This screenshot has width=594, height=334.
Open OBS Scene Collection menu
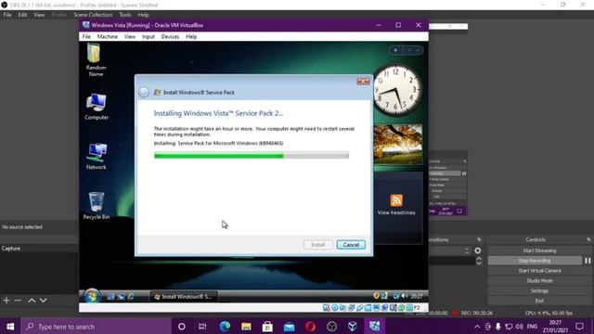(x=93, y=15)
